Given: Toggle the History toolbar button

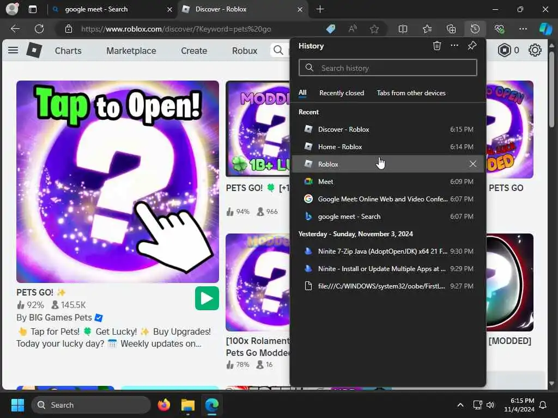Looking at the screenshot, I should [475, 29].
